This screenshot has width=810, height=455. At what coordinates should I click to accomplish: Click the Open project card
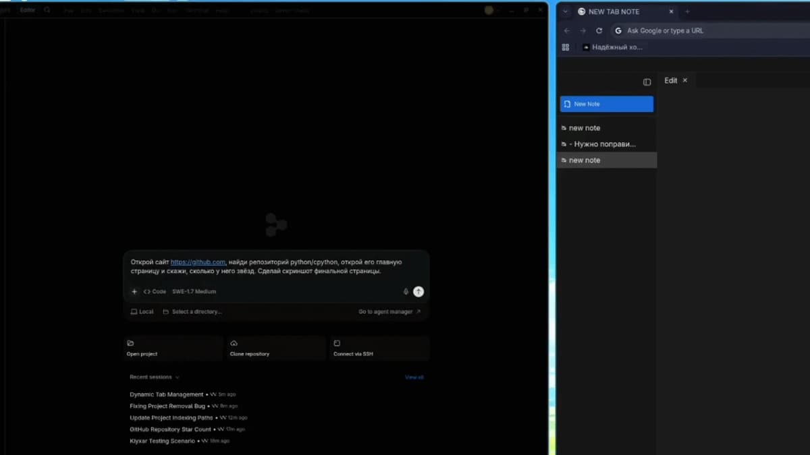coord(173,348)
